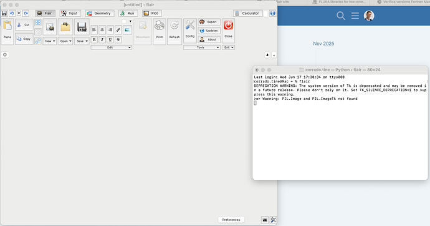This screenshot has height=226, width=430.
Task: Select the FLUKA libraries browser tab
Action: pos(339,2)
